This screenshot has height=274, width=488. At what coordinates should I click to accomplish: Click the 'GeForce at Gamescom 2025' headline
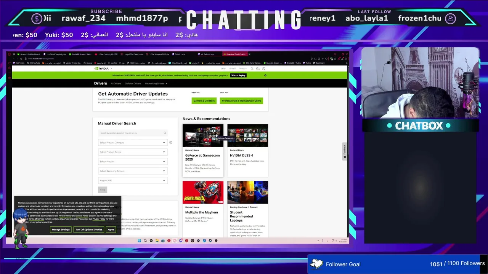202,157
